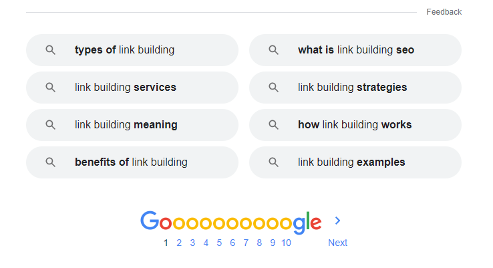Click search icon beside 'link building meaning'
Image resolution: width=493 pixels, height=268 pixels.
pos(50,125)
